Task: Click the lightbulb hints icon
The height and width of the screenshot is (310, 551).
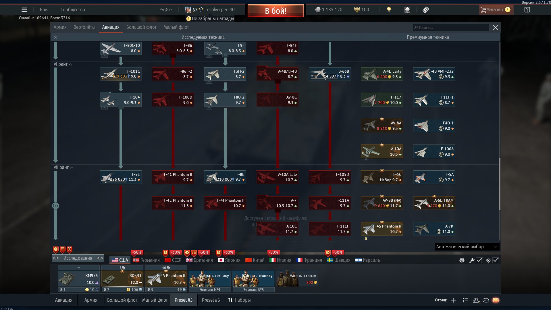Action: [x=389, y=10]
